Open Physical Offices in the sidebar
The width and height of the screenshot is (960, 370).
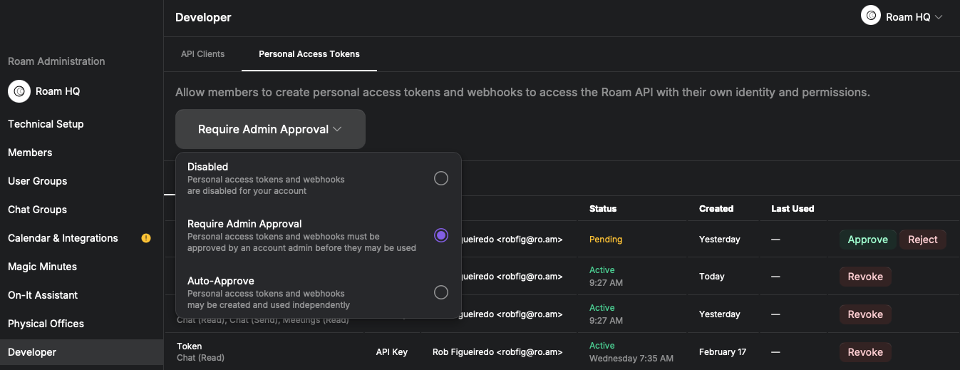tap(46, 324)
